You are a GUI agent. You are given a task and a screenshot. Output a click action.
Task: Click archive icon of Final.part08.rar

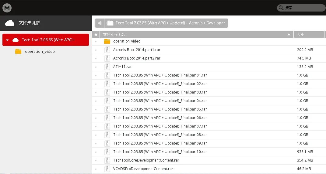[x=107, y=135]
